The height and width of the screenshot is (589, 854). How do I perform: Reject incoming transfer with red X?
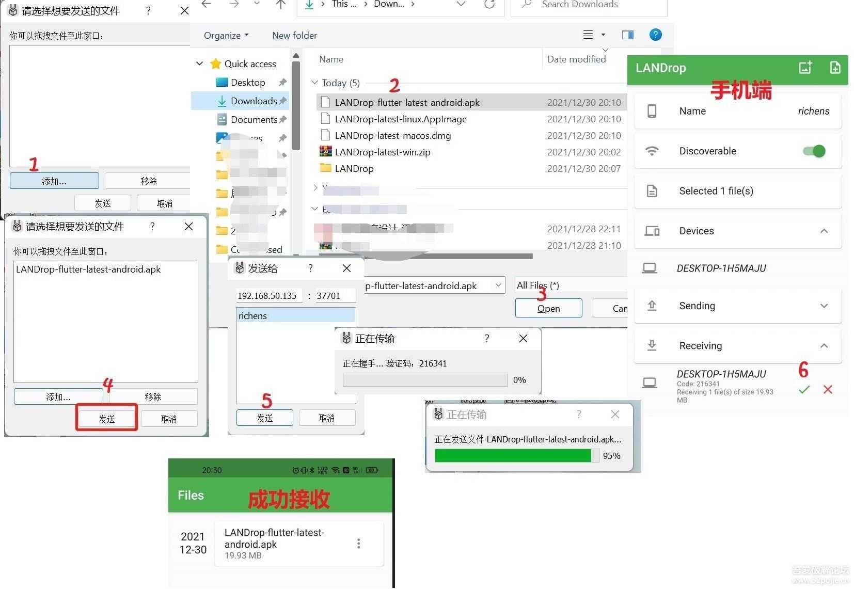click(828, 390)
